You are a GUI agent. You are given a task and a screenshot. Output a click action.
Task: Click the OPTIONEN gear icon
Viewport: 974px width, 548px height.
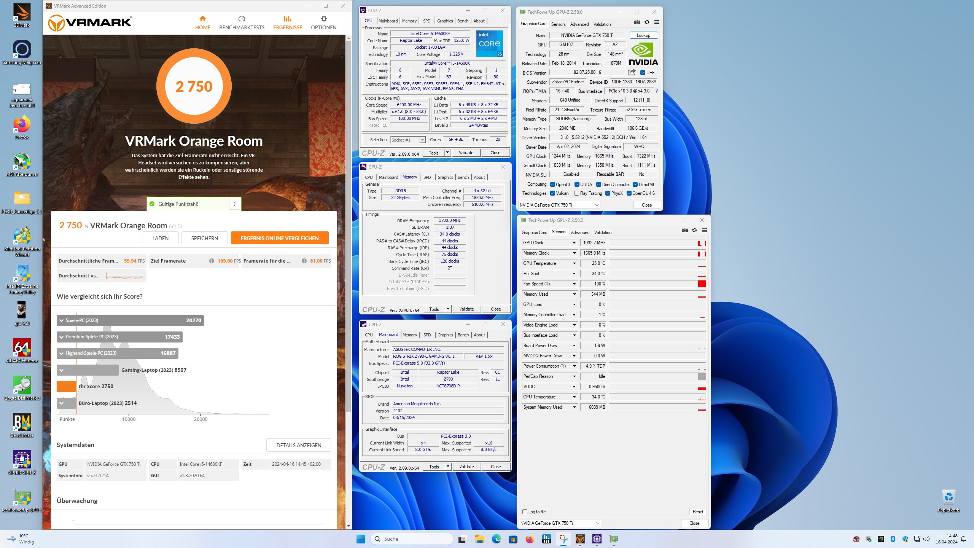pos(324,19)
